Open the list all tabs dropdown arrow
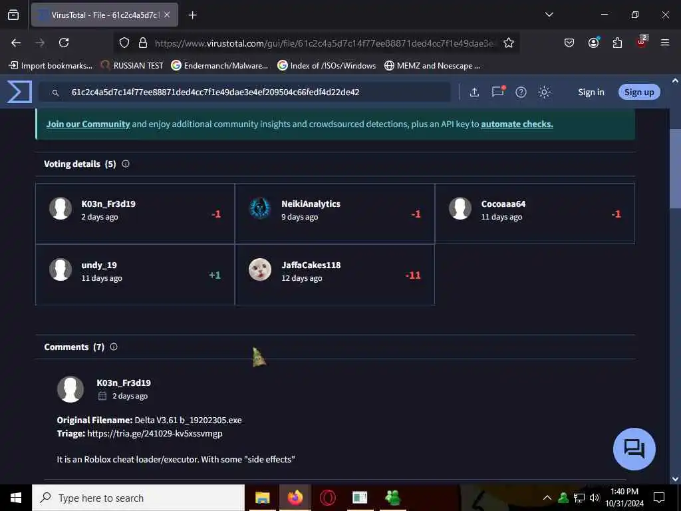 coord(549,15)
